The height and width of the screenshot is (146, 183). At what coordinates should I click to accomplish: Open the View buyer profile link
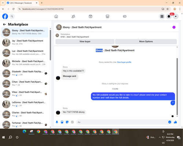124,62
